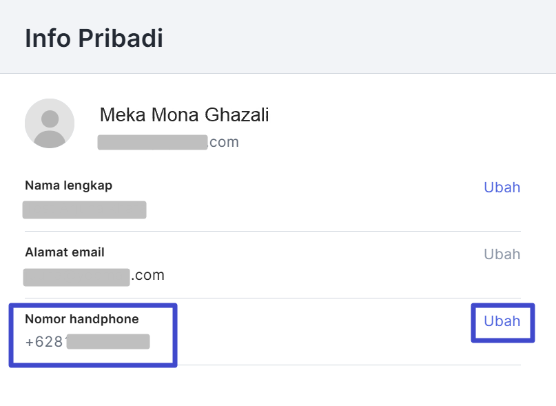Click the +628 country prefix digits
Image resolution: width=556 pixels, height=406 pixels.
44,342
